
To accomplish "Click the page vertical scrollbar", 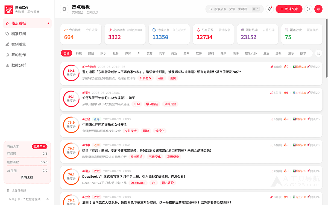I will (x=327, y=48).
